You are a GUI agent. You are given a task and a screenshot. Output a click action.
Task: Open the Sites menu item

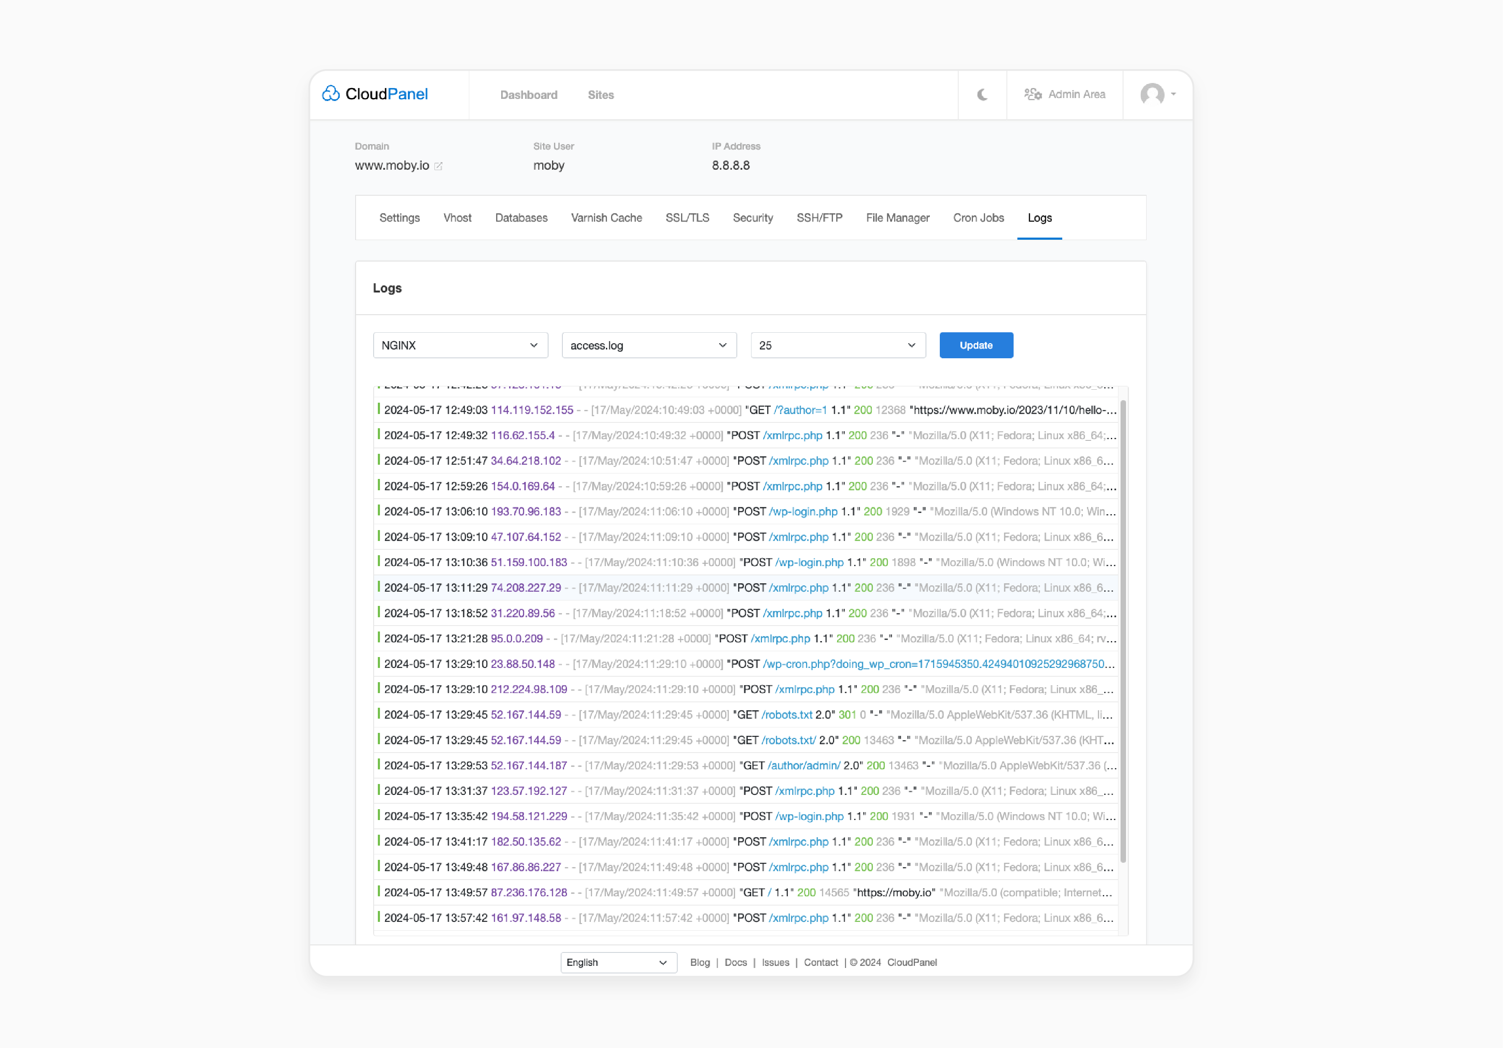601,95
